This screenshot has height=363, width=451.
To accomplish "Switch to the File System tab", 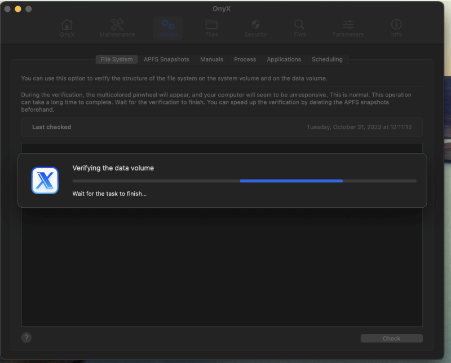I will pyautogui.click(x=117, y=59).
